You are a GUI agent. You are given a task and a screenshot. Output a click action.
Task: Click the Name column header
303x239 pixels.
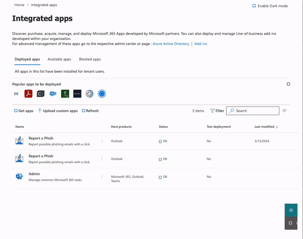[x=20, y=127]
